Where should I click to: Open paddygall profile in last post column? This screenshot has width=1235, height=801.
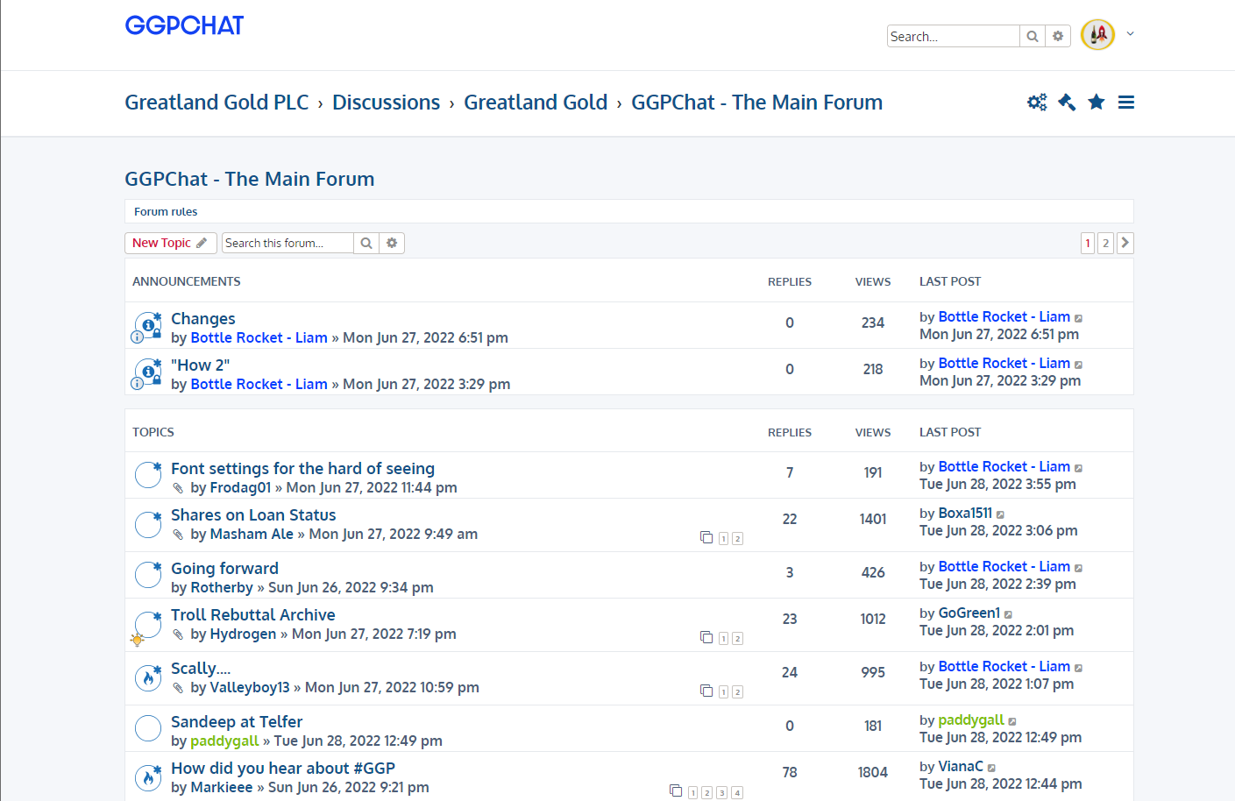pos(971,720)
